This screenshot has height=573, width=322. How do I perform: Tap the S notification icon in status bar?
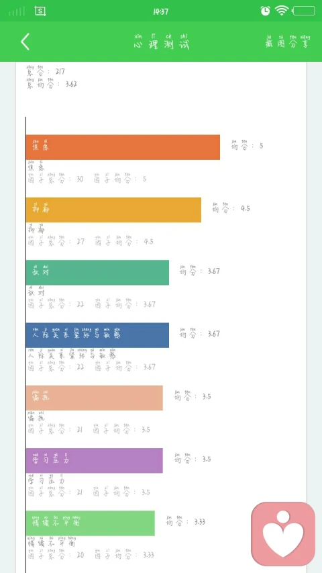[40, 11]
